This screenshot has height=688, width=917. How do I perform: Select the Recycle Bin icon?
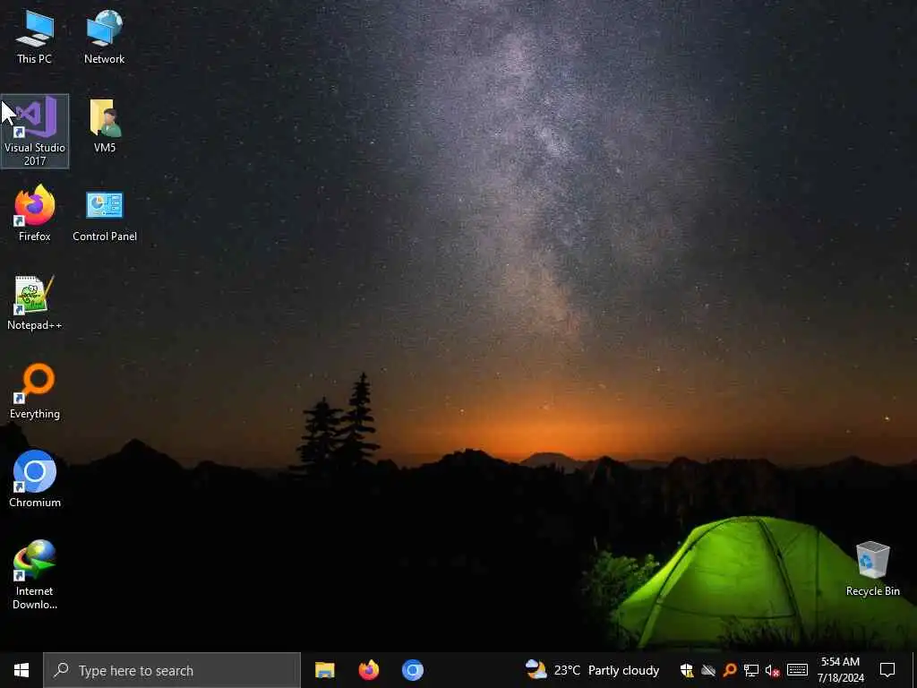coord(872,569)
